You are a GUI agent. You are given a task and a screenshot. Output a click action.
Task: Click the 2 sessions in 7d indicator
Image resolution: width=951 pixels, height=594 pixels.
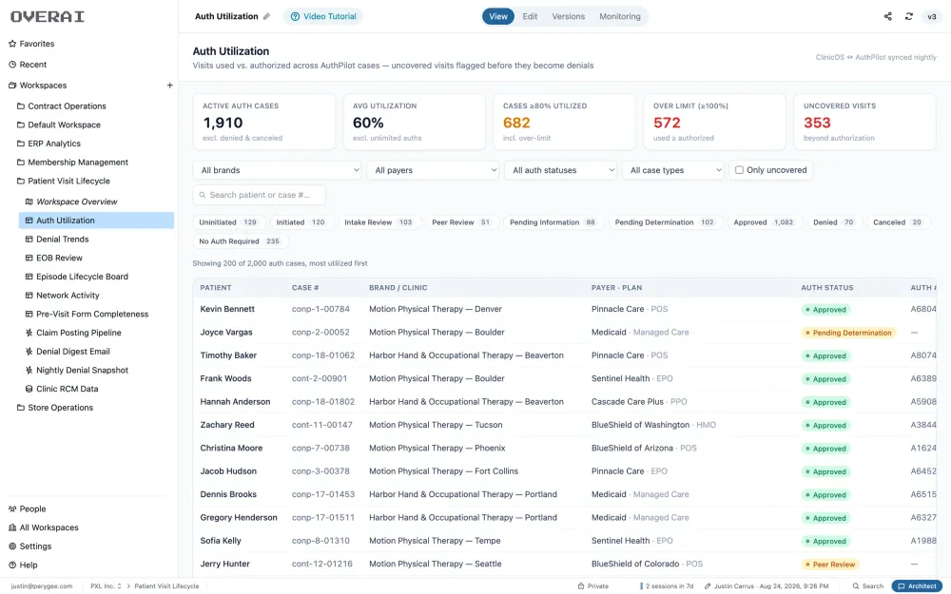pyautogui.click(x=667, y=586)
